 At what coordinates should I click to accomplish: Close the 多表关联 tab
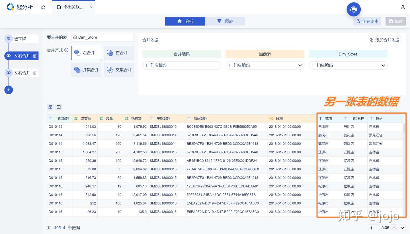(91, 7)
